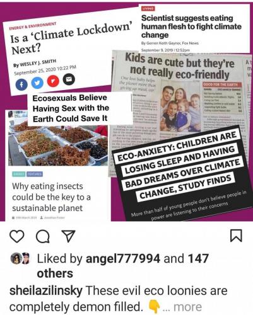Like the post with heart icon

tap(17, 236)
